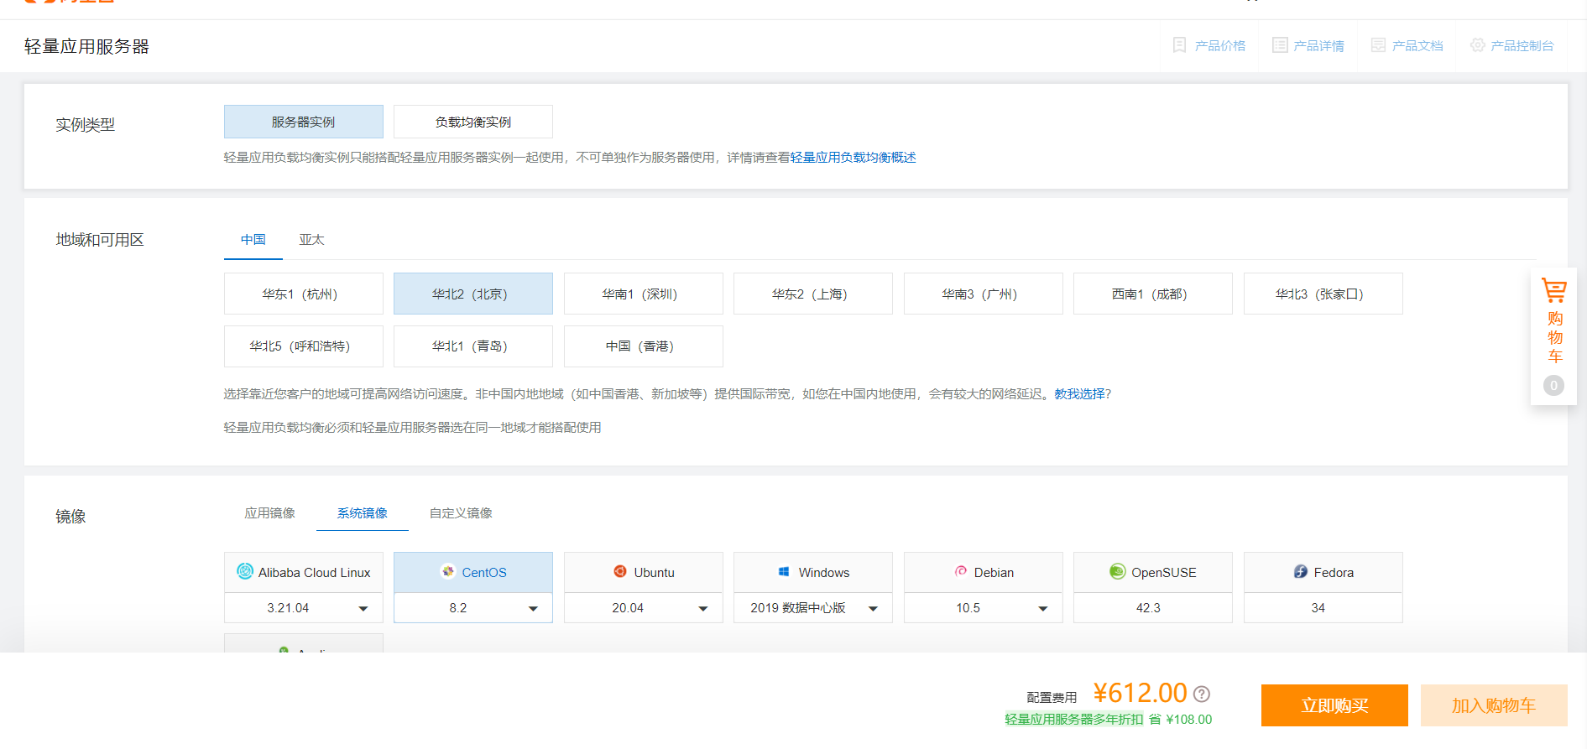This screenshot has height=749, width=1587.
Task: Click the 产品文档 icon
Action: pyautogui.click(x=1378, y=45)
